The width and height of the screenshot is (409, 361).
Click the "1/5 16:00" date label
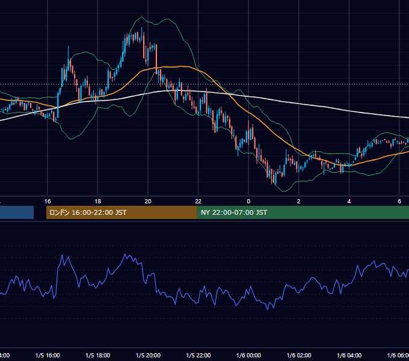[x=48, y=355]
